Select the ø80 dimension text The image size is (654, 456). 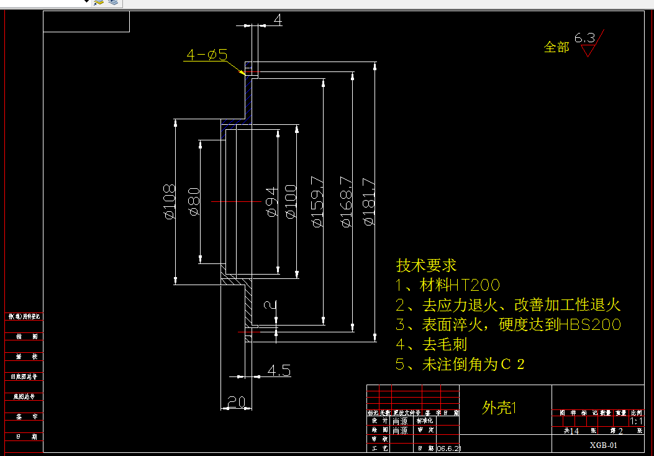[x=194, y=202]
